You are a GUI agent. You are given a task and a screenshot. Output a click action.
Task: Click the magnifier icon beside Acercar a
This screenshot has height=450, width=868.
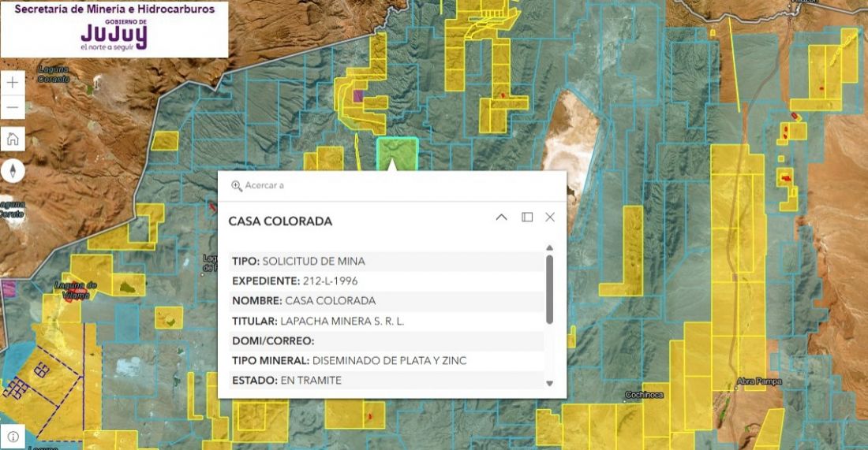(x=236, y=186)
